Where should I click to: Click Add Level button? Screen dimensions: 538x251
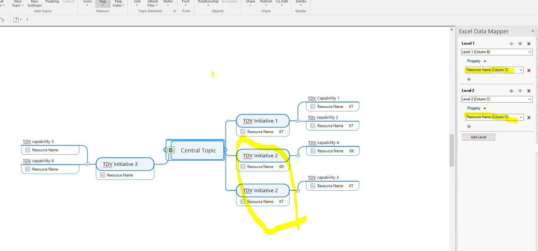(x=478, y=137)
